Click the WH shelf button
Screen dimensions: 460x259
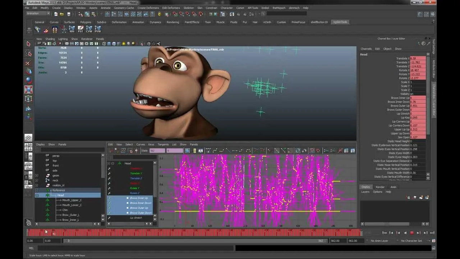coord(72,29)
